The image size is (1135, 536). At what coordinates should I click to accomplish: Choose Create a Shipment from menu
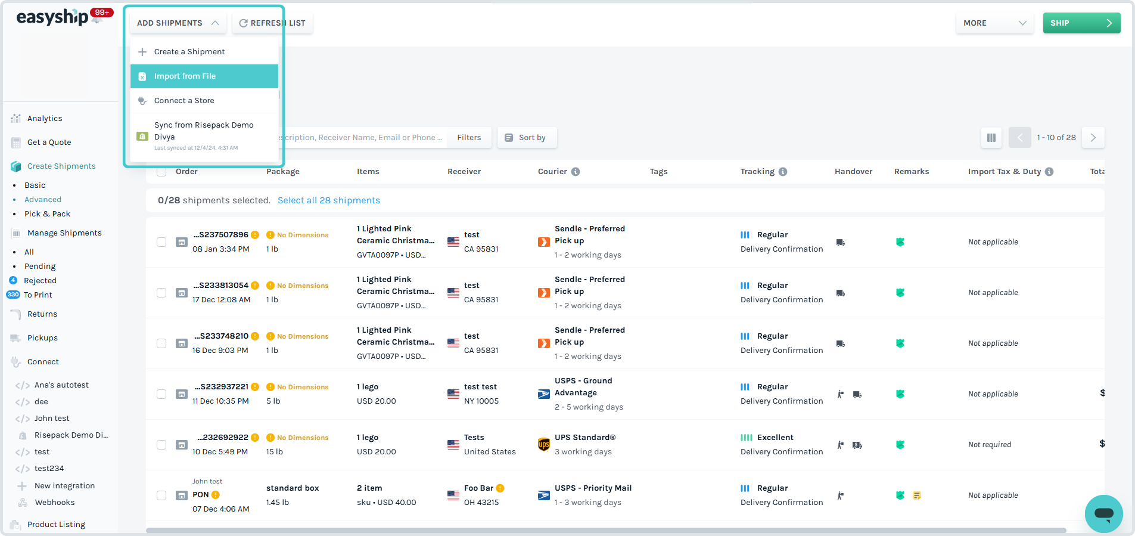[x=204, y=52]
